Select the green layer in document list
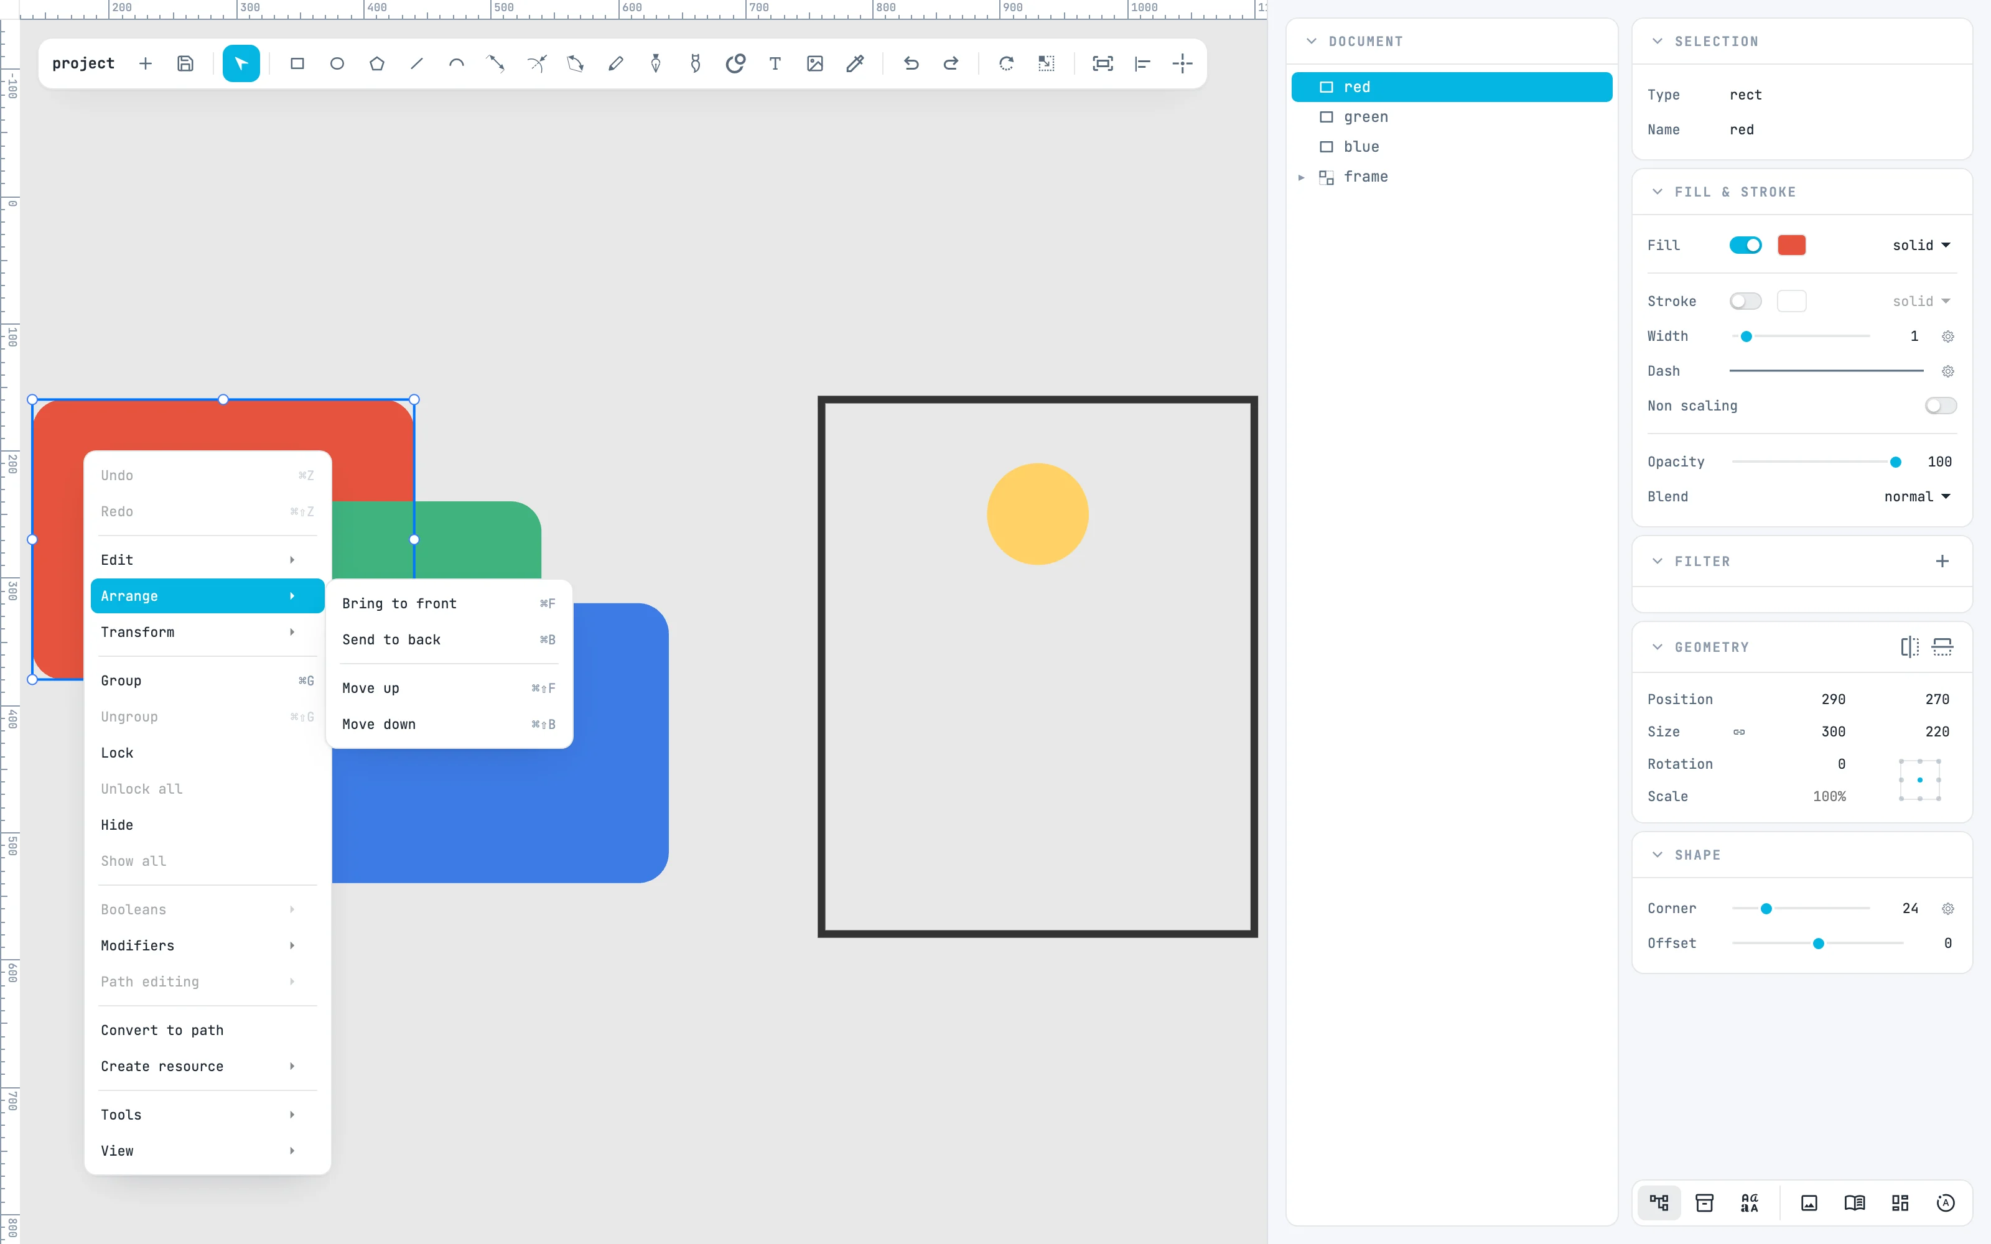Image resolution: width=1991 pixels, height=1244 pixels. (x=1452, y=117)
